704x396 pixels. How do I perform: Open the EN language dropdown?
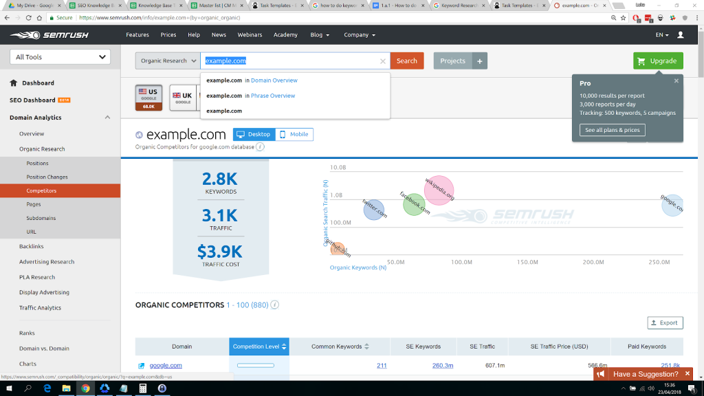[x=662, y=35]
